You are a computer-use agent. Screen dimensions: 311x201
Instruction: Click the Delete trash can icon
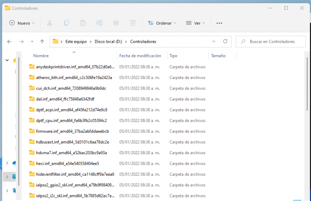132,23
